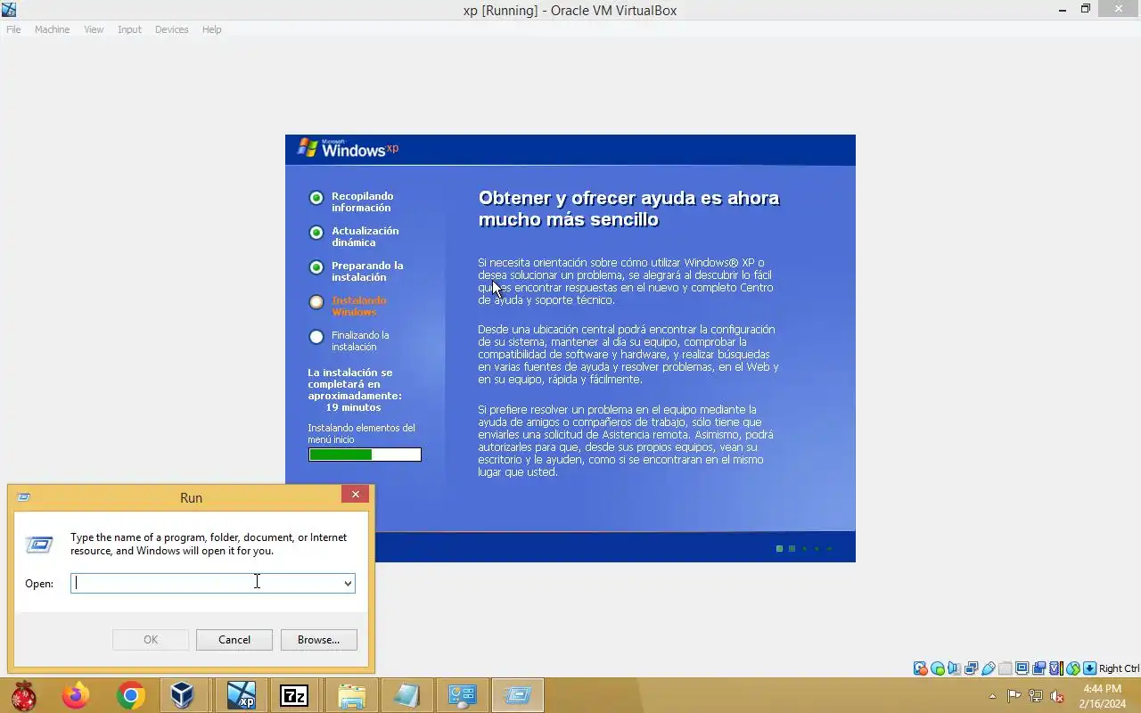This screenshot has width=1141, height=713.
Task: Click the USB devices indicator icon
Action: click(x=989, y=668)
